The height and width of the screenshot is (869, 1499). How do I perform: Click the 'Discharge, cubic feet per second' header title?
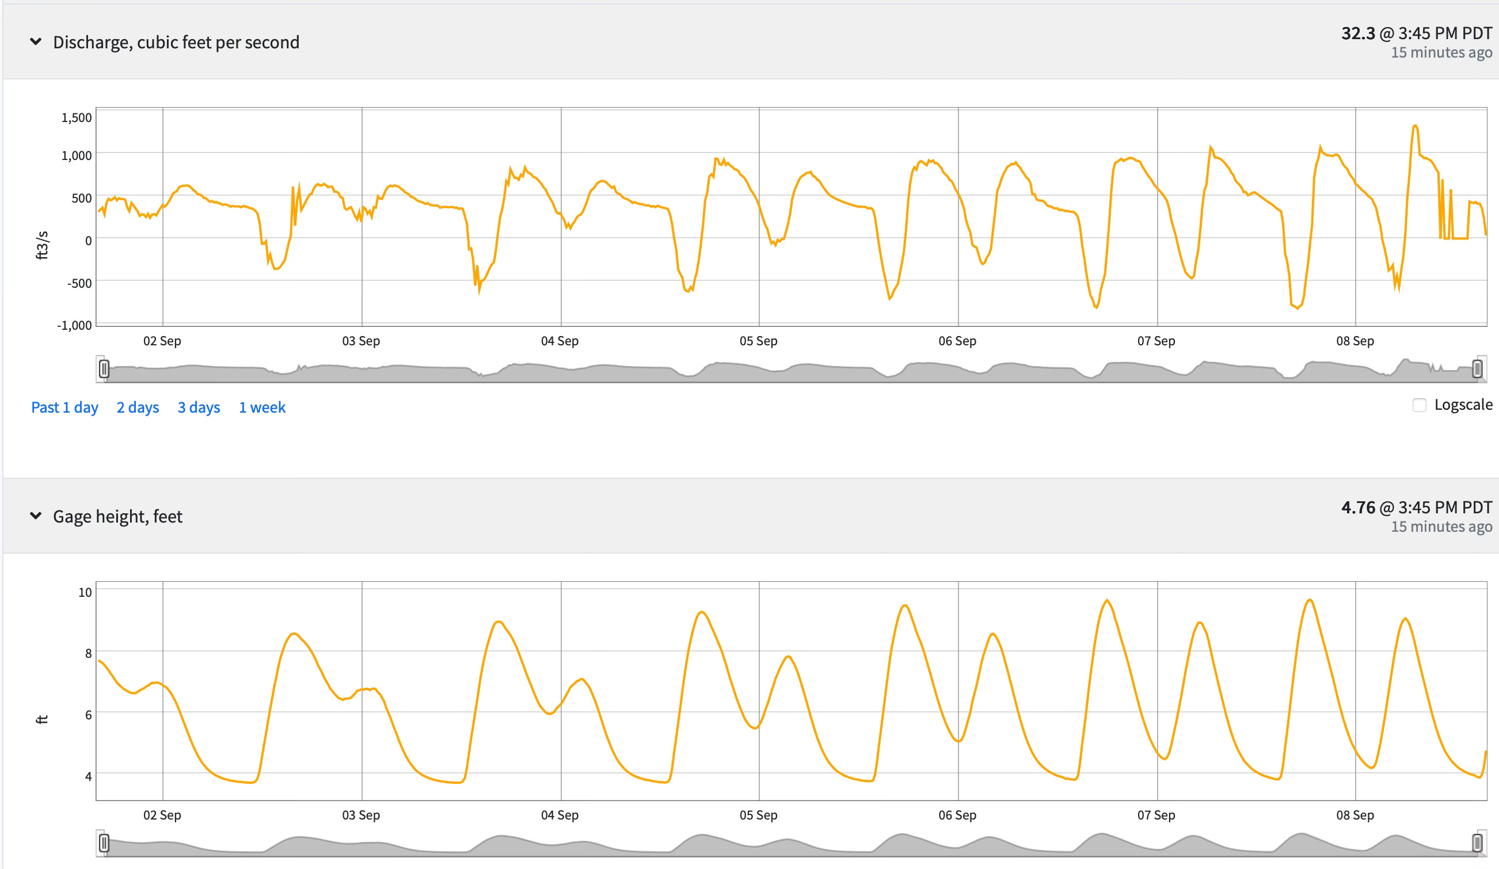coord(176,42)
